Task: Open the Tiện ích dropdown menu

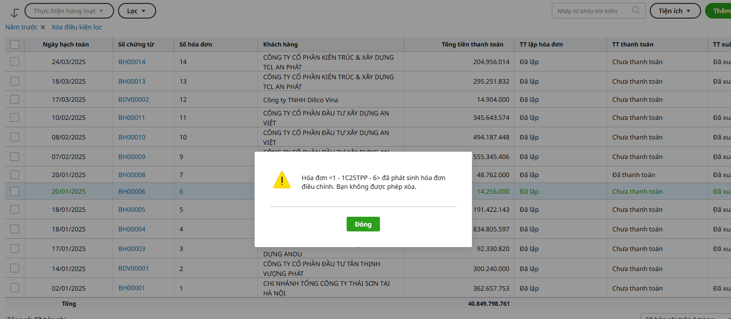Action: pyautogui.click(x=675, y=11)
